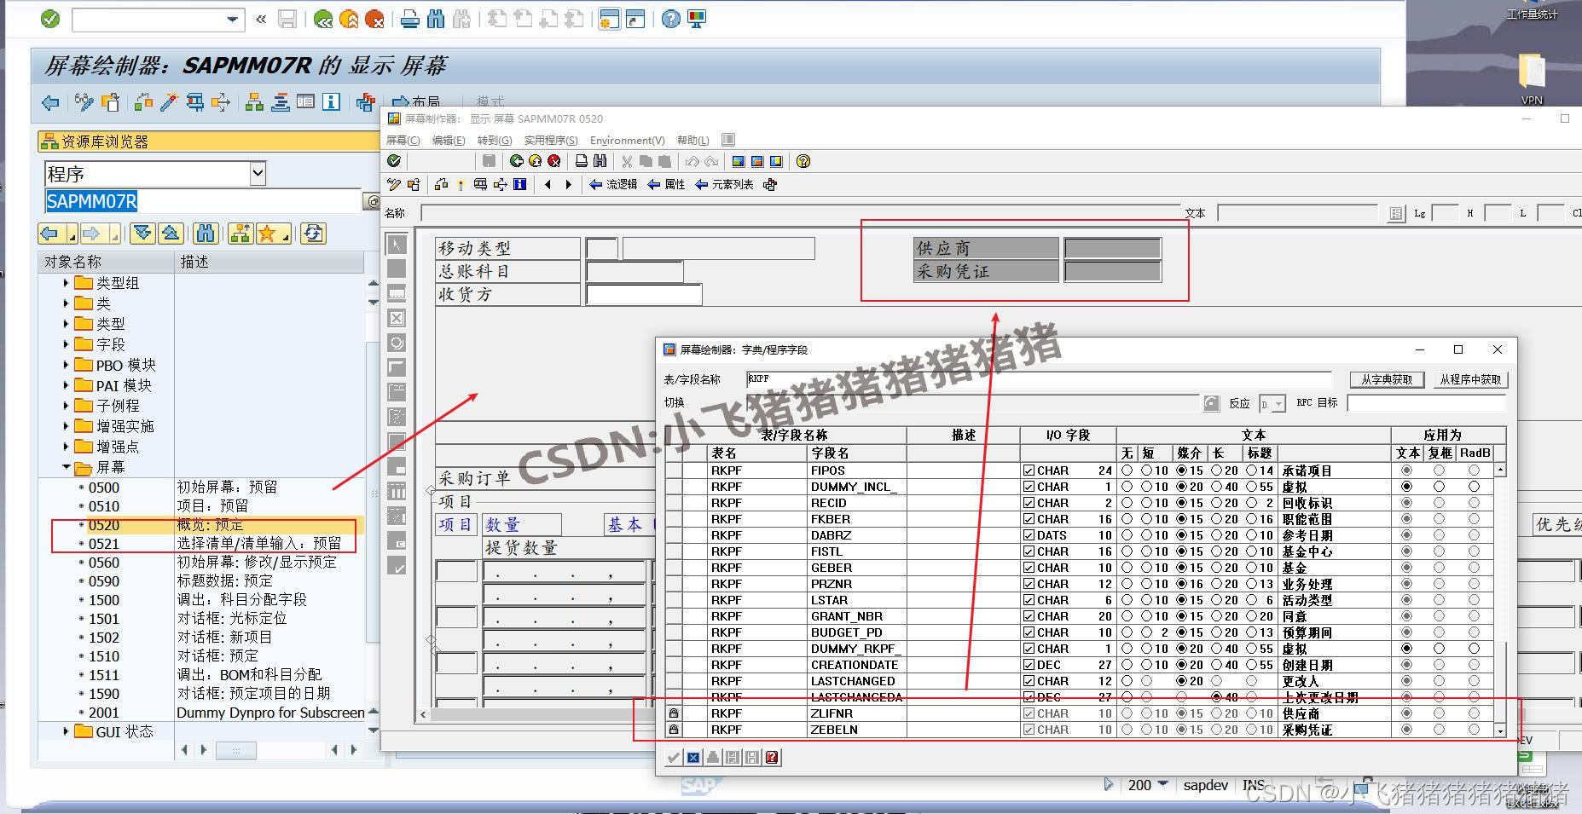1582x814 pixels.
Task: Click the '从程序中获取' button
Action: [x=1470, y=379]
